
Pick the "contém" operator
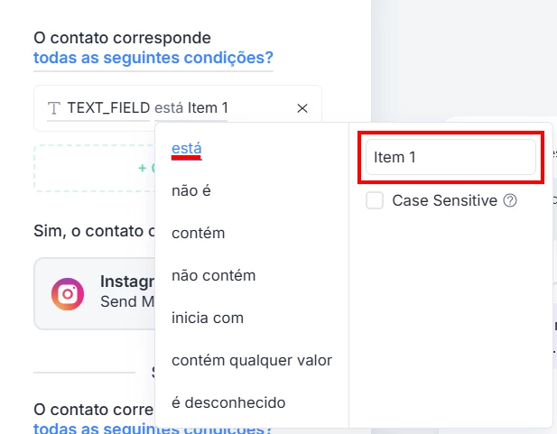(198, 233)
